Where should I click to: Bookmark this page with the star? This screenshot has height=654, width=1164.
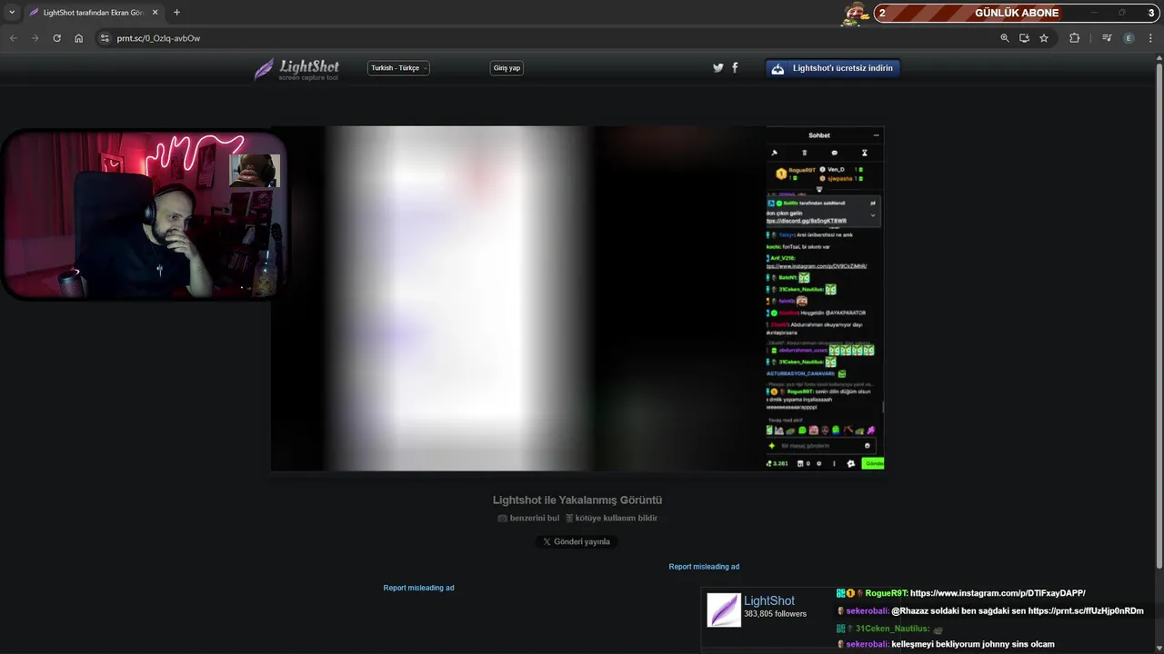pyautogui.click(x=1044, y=38)
